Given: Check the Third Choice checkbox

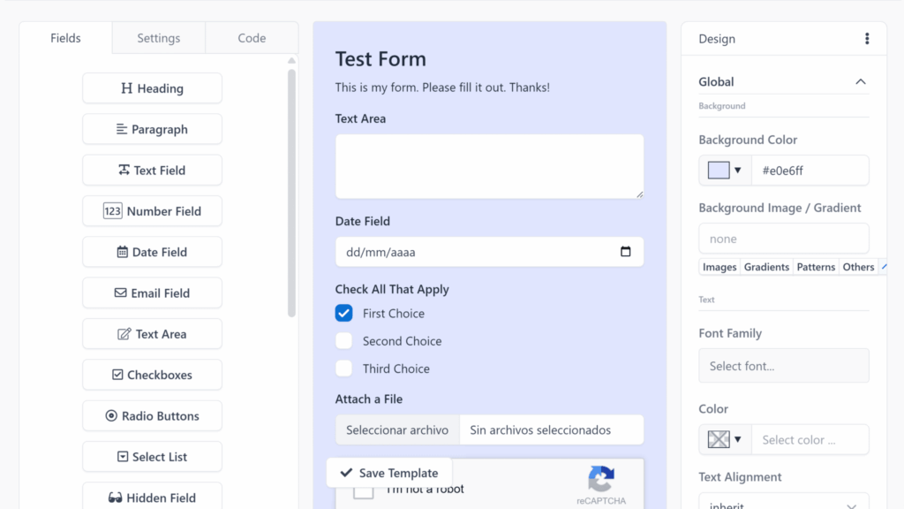Looking at the screenshot, I should [343, 368].
